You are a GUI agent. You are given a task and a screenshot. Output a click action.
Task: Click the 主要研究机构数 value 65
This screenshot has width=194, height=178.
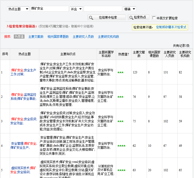180,170
